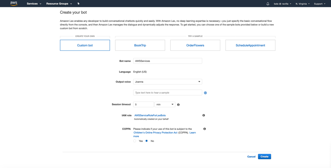Viewport: 331px width, 168px height.
Task: Open the notifications bell
Action: (268, 4)
